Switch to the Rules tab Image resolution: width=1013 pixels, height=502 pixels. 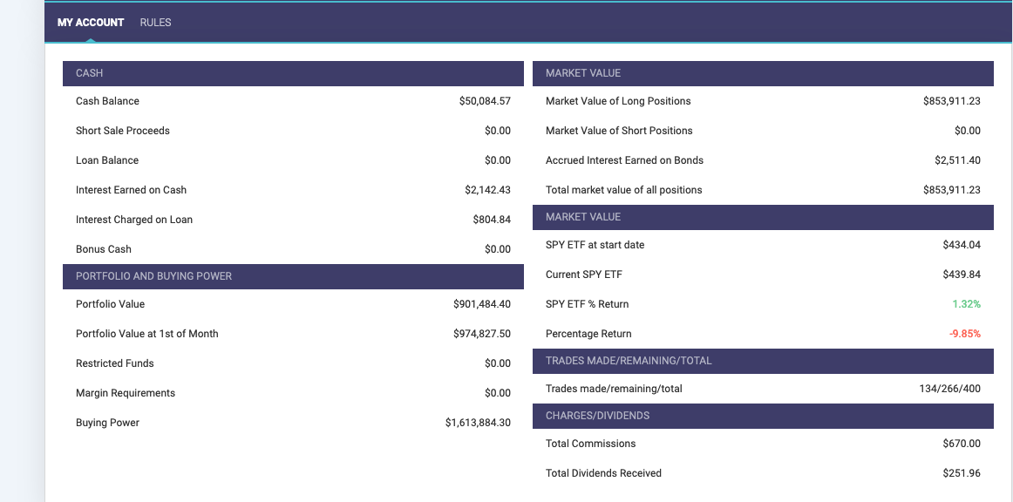pos(155,23)
